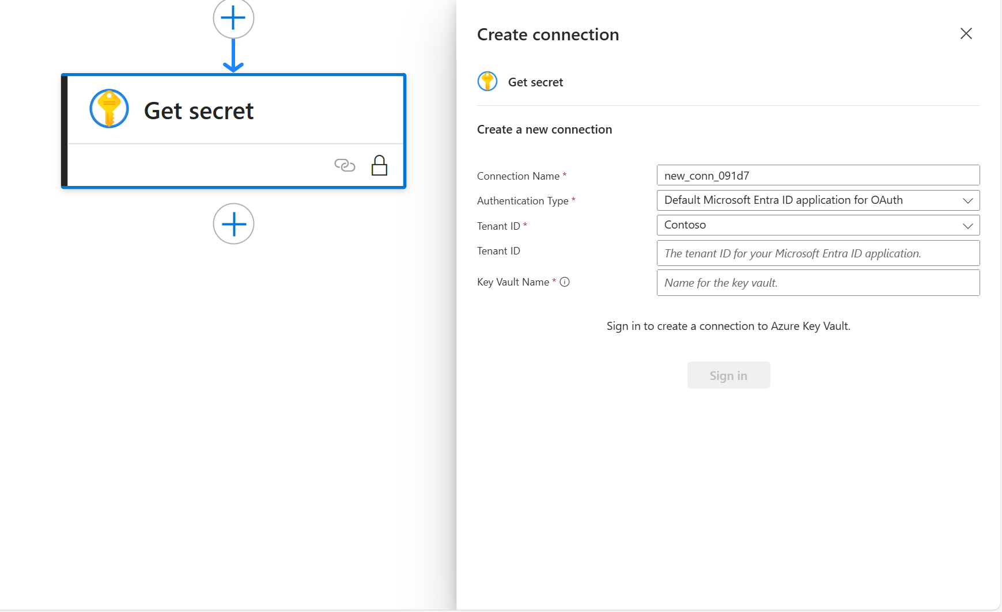This screenshot has height=612, width=1002.
Task: Click the Key Vault Name info icon
Action: 565,282
